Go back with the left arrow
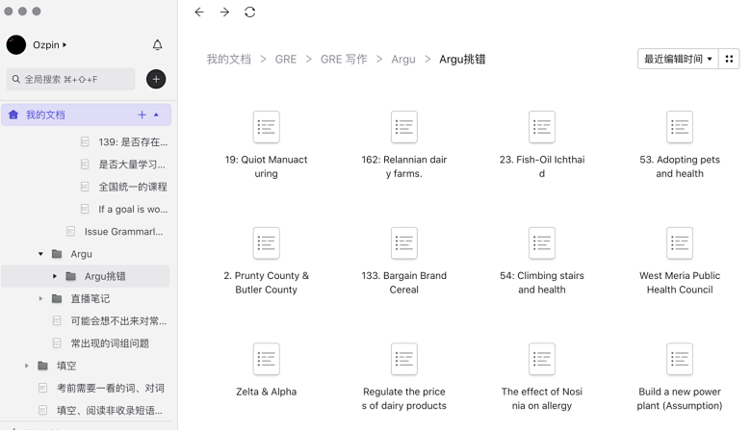Screen dimensions: 751x431 point(199,13)
